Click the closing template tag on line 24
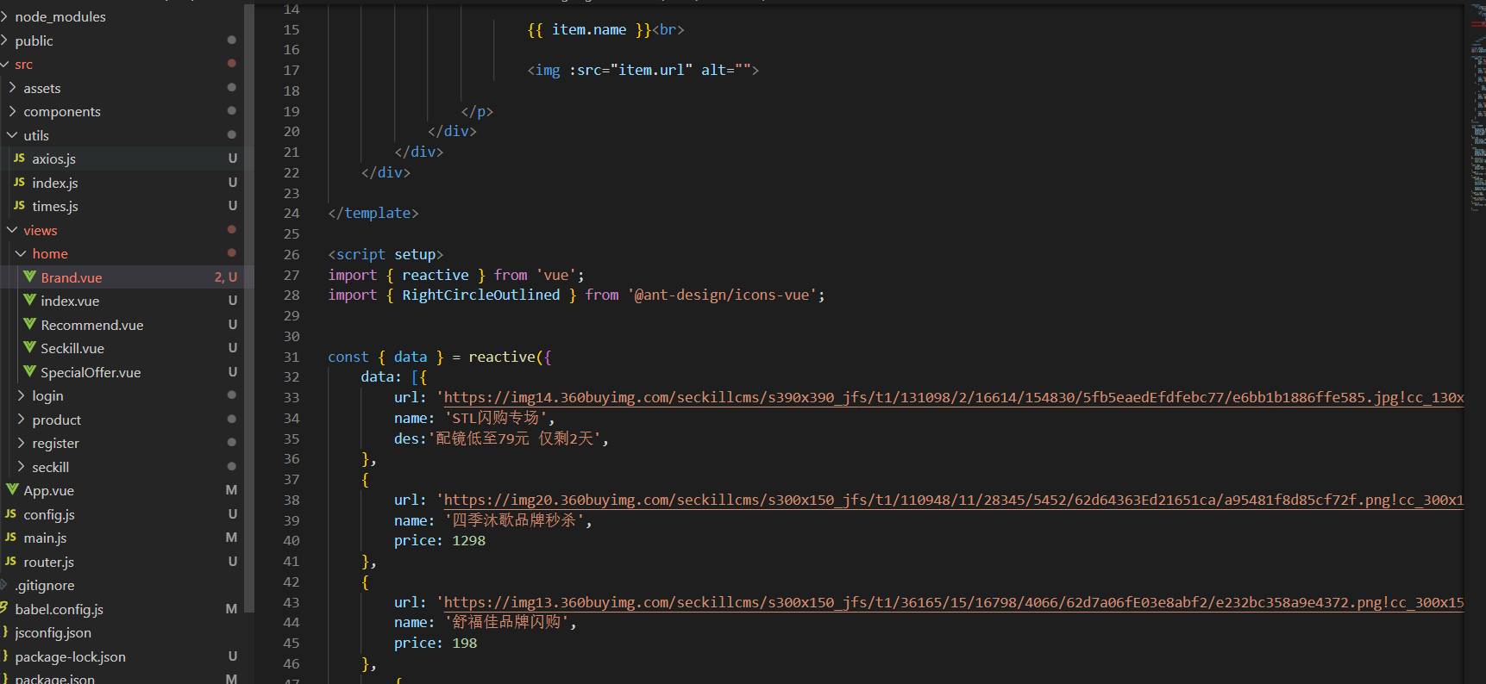This screenshot has height=684, width=1486. tap(373, 213)
